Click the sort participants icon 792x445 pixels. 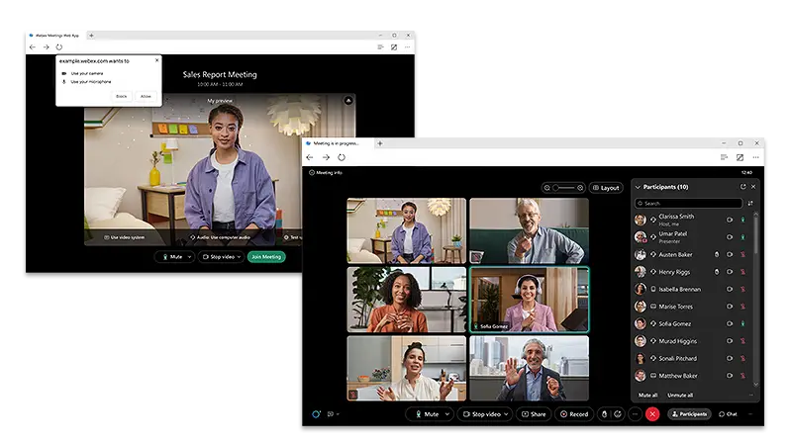pyautogui.click(x=750, y=204)
